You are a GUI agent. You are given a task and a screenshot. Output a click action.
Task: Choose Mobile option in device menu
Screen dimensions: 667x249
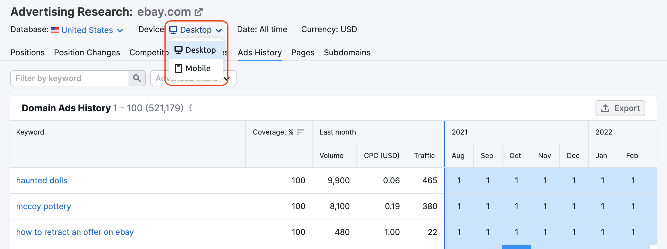[196, 68]
